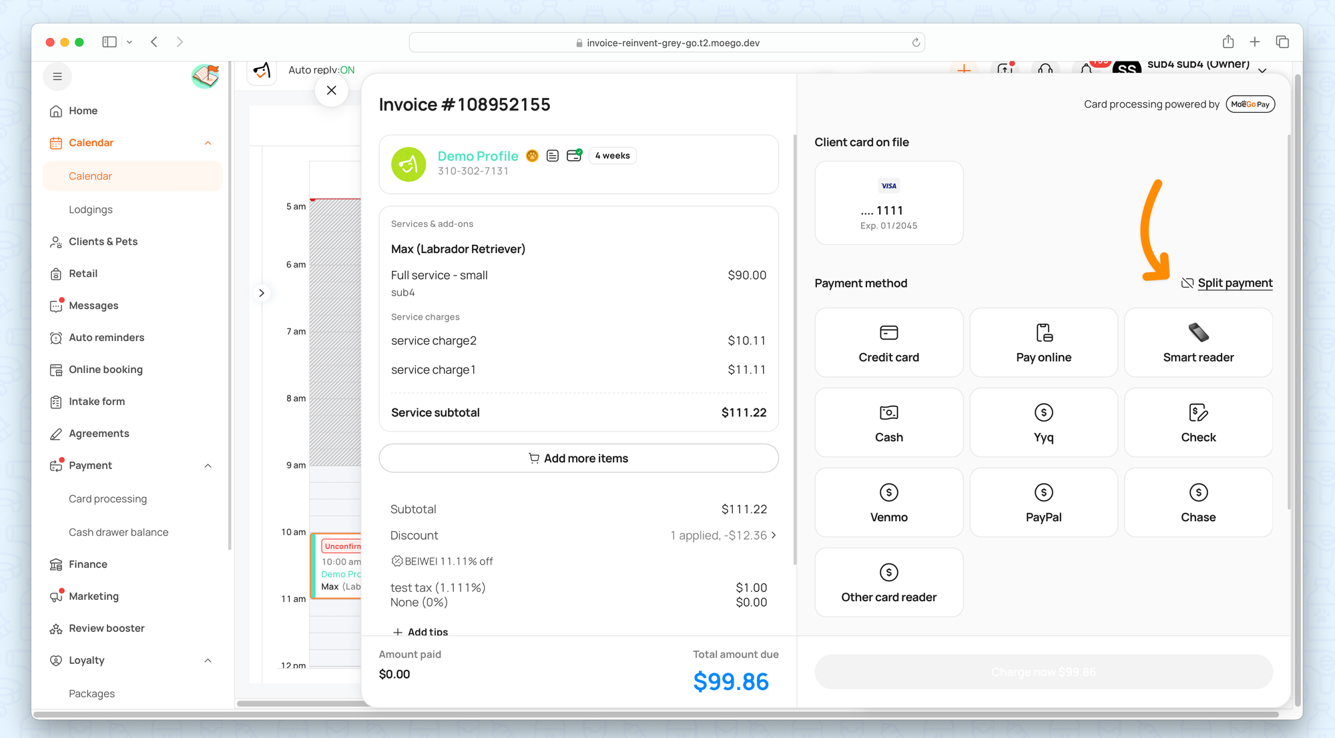Viewport: 1335px width, 738px height.
Task: Click the note icon beside Demo Profile
Action: (553, 155)
